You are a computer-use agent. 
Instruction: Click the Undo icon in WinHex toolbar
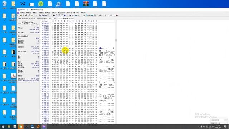(37, 15)
